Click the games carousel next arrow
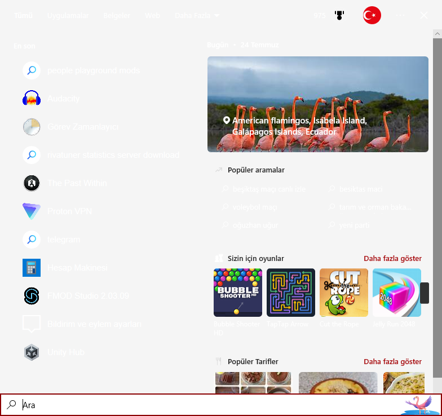Screen dimensions: 442x416 pyautogui.click(x=424, y=293)
